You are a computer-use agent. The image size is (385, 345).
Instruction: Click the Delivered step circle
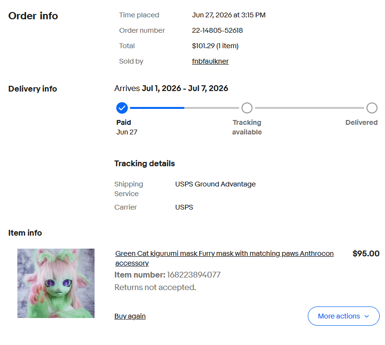point(372,108)
